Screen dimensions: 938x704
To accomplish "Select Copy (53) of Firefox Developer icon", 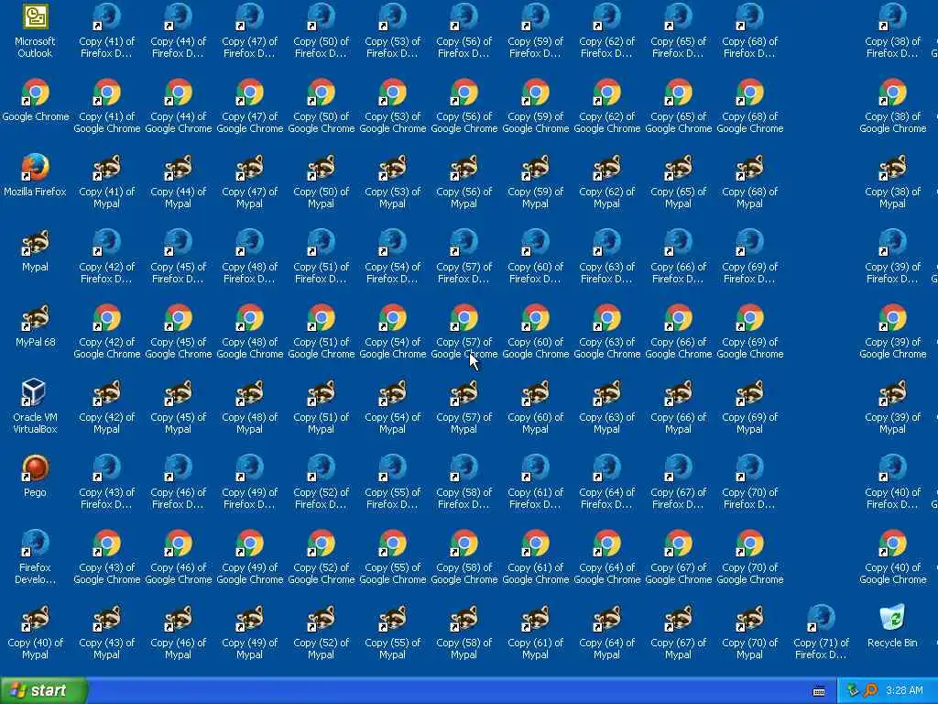I will click(x=392, y=16).
